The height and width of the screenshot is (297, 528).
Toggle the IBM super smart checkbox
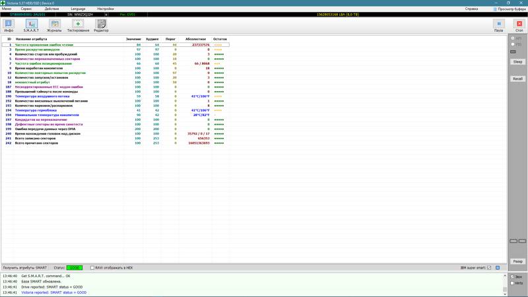click(489, 268)
